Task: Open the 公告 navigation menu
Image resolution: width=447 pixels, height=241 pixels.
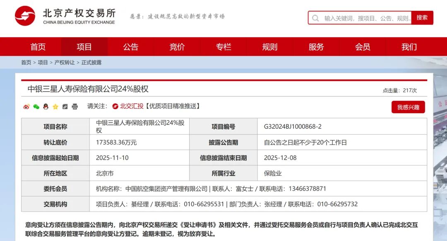Action: (x=131, y=47)
